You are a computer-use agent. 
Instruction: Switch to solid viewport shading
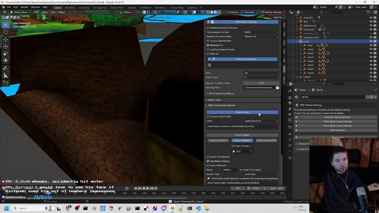pyautogui.click(x=212, y=12)
